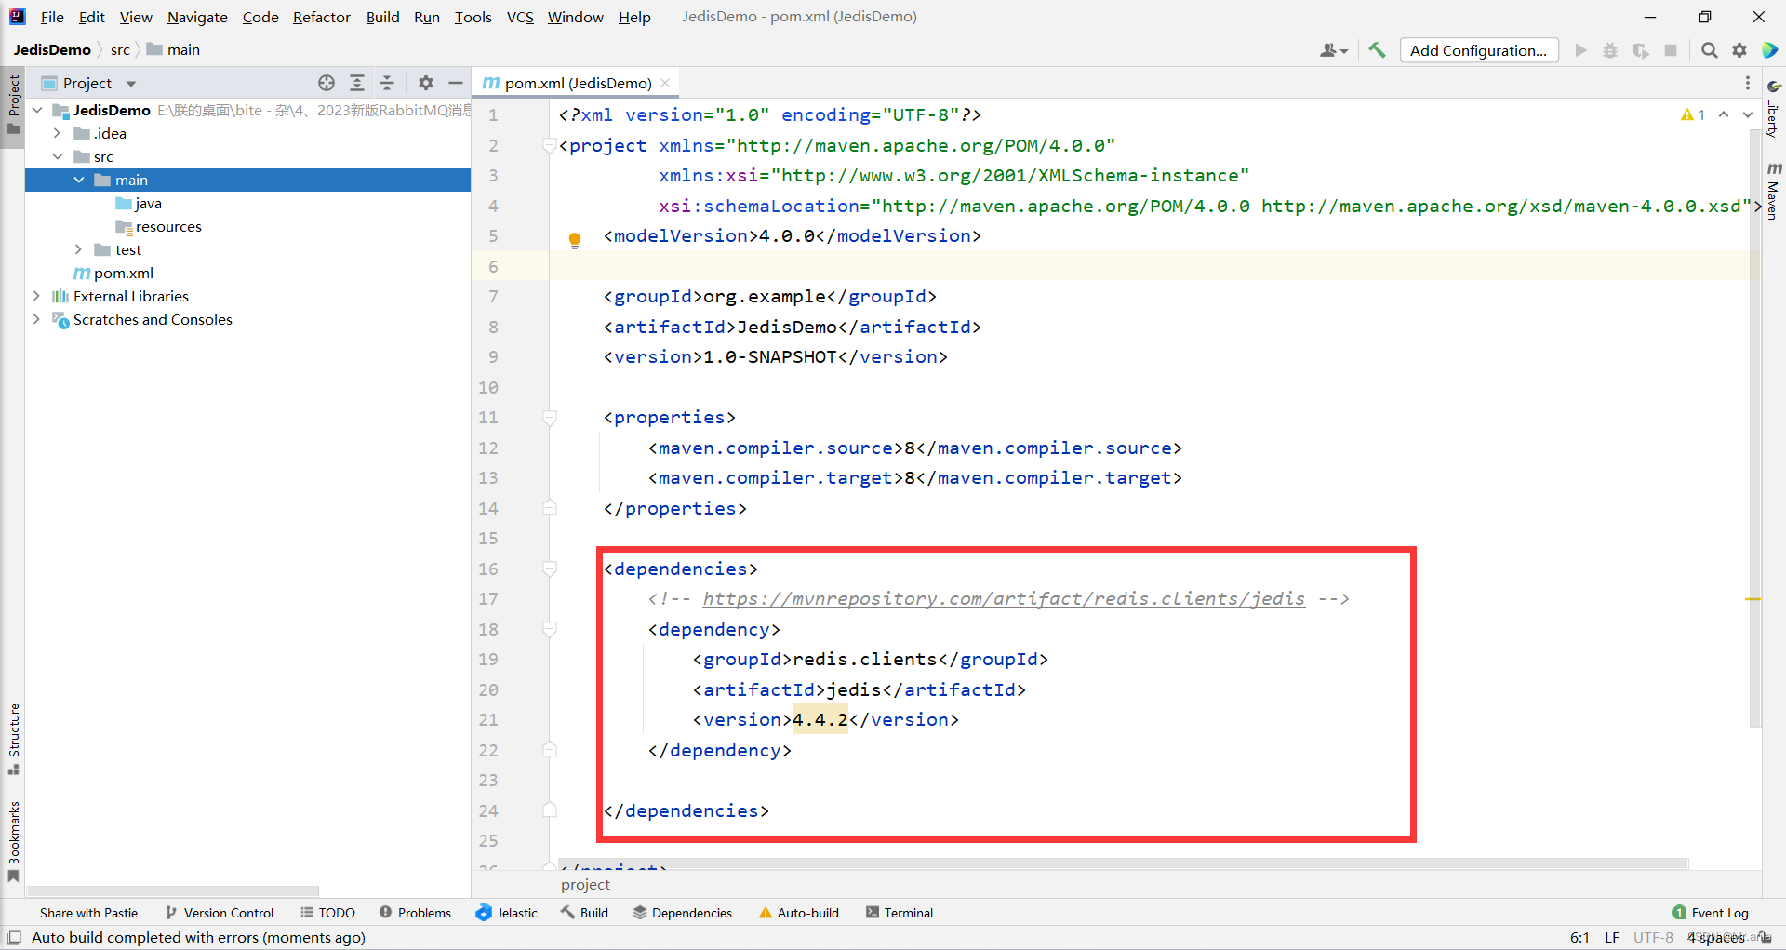Click the JetBrains Toolbox colorful icon
This screenshot has width=1786, height=950.
(1769, 50)
